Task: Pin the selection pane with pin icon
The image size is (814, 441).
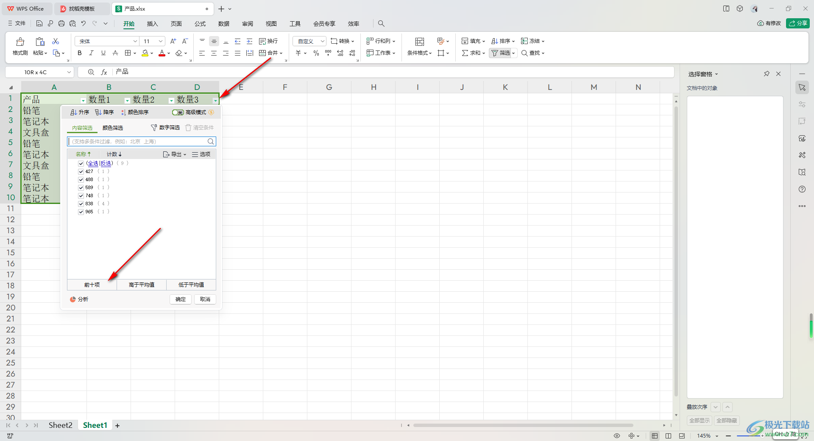Action: 767,74
